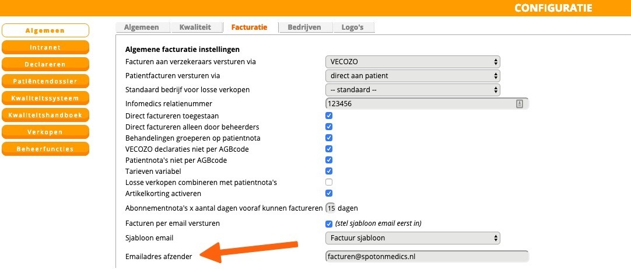Disable Facturen per email versturen checkbox
This screenshot has width=631, height=269.
[x=329, y=223]
